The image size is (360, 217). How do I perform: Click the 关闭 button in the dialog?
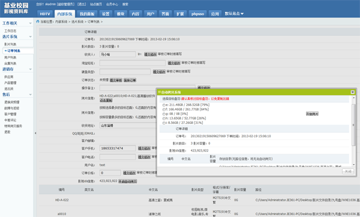[348, 171]
